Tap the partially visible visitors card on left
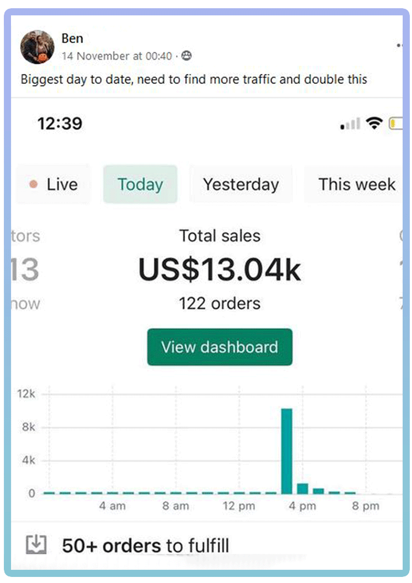 pyautogui.click(x=25, y=270)
